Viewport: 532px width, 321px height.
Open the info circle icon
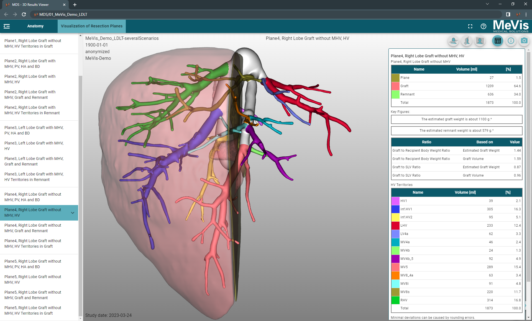coord(511,41)
